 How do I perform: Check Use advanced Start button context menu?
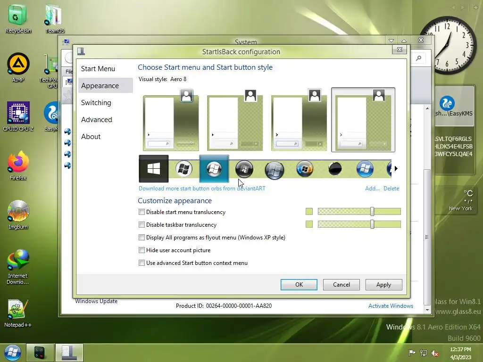tap(142, 263)
